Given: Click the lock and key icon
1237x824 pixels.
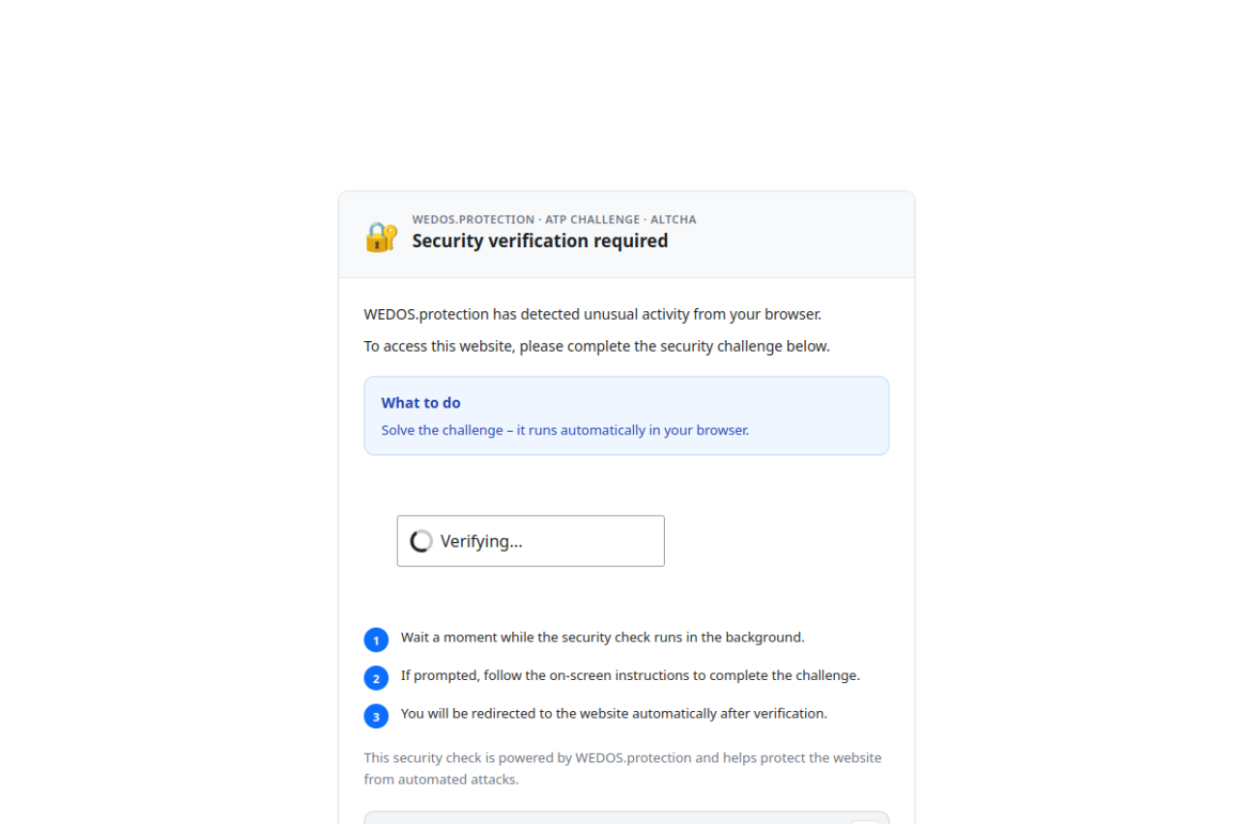Looking at the screenshot, I should [x=381, y=237].
